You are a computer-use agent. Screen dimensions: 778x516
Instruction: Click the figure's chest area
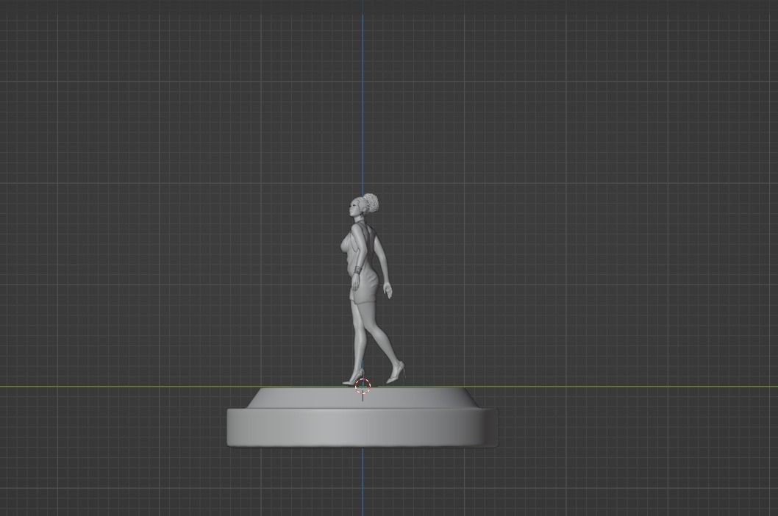347,243
